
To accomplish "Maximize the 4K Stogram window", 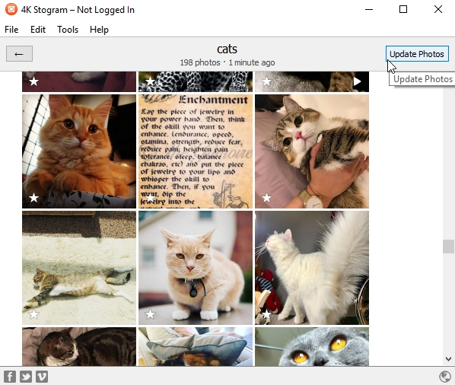I will 403,9.
